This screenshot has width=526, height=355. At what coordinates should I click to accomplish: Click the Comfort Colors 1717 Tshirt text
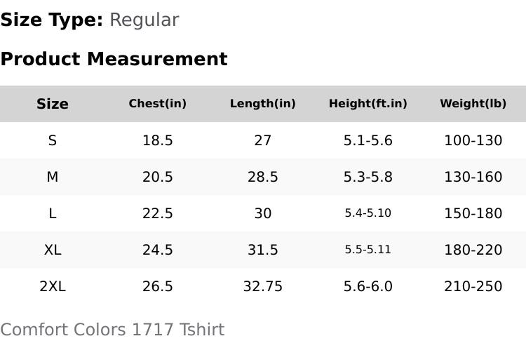coord(112,330)
